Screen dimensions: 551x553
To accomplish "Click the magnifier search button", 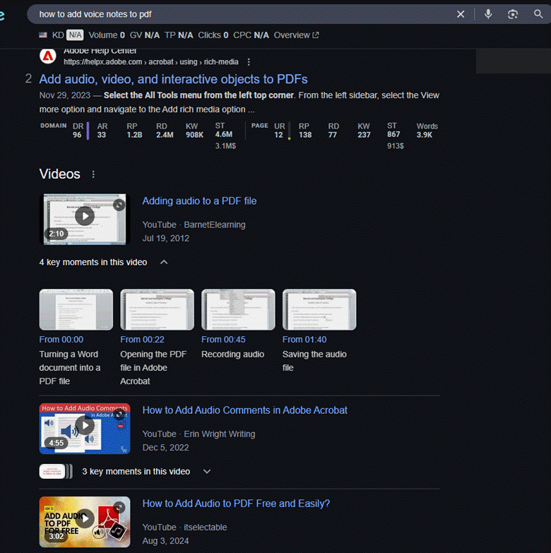I will click(x=538, y=14).
